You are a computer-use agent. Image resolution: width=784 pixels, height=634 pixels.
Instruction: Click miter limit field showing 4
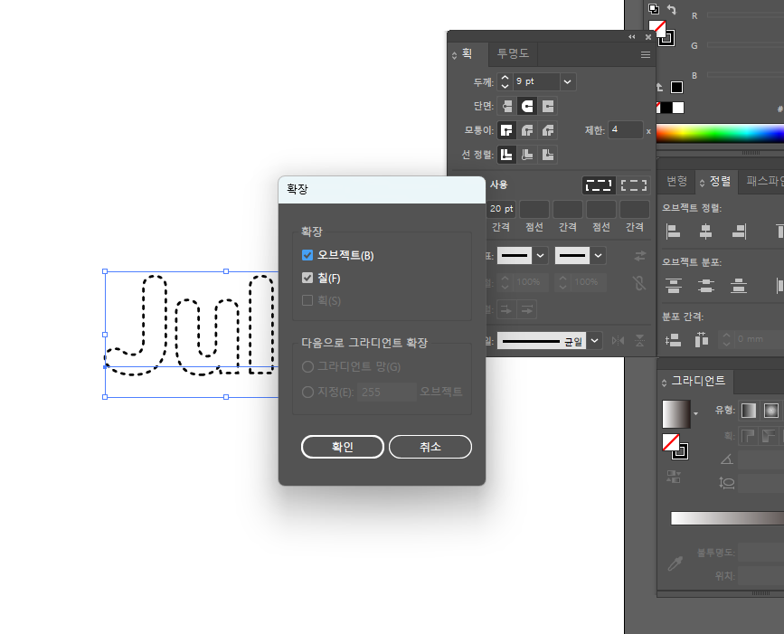[625, 130]
